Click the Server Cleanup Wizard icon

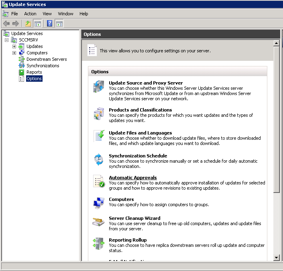click(x=98, y=222)
